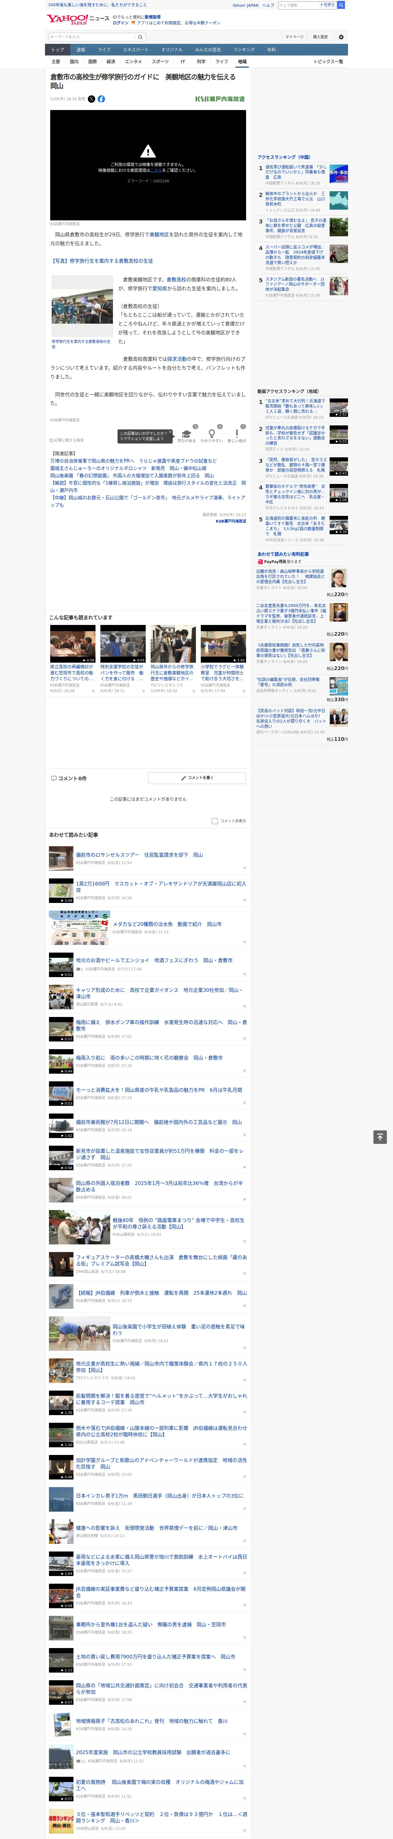This screenshot has width=393, height=1839.
Task: Jump to page top arrow button
Action: (x=380, y=1137)
